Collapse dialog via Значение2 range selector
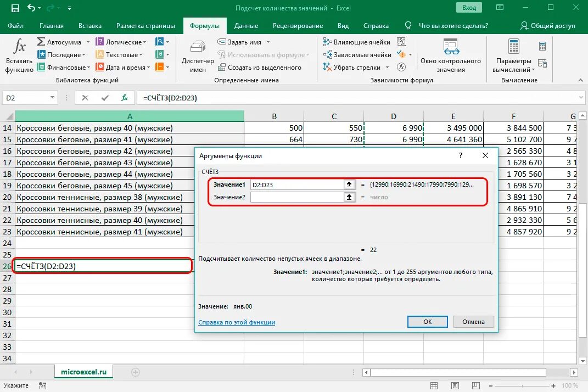588x392 pixels. 349,197
